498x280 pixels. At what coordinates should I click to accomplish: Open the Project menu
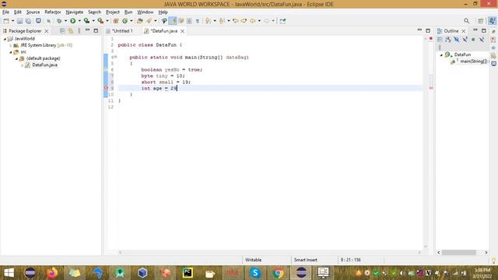112,12
